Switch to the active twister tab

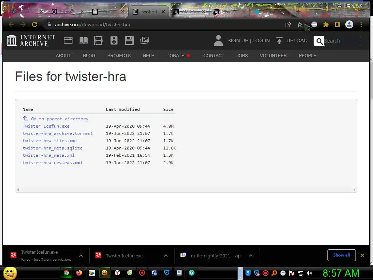pyautogui.click(x=149, y=12)
